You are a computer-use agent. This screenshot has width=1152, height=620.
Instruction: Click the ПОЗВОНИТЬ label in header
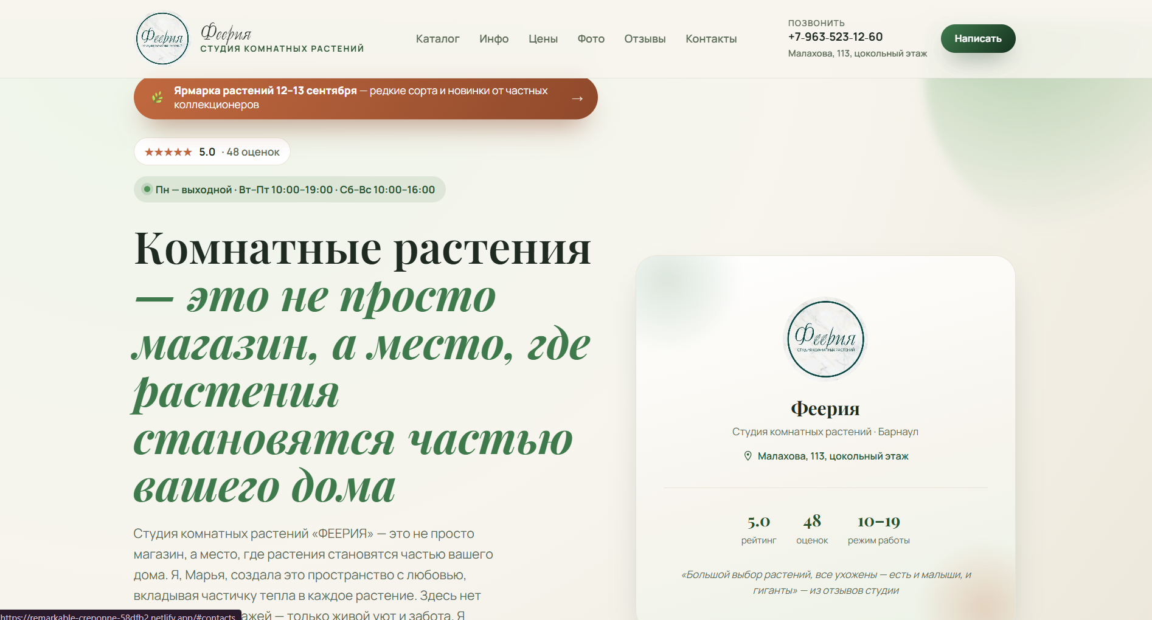pos(816,23)
